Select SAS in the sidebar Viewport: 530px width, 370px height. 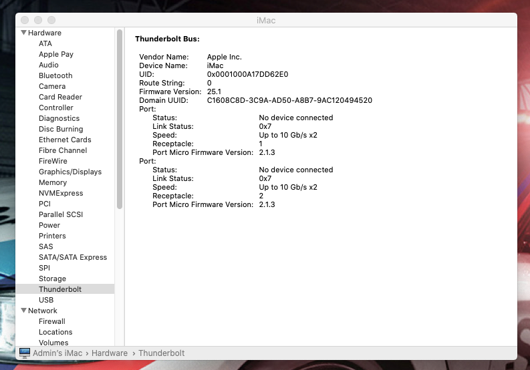[46, 246]
